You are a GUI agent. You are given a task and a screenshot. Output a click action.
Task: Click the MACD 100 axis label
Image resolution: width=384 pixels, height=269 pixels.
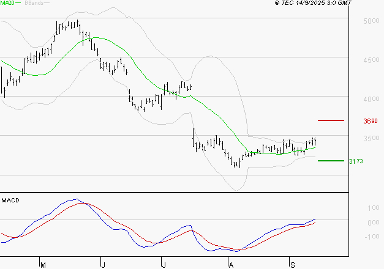[374, 208]
